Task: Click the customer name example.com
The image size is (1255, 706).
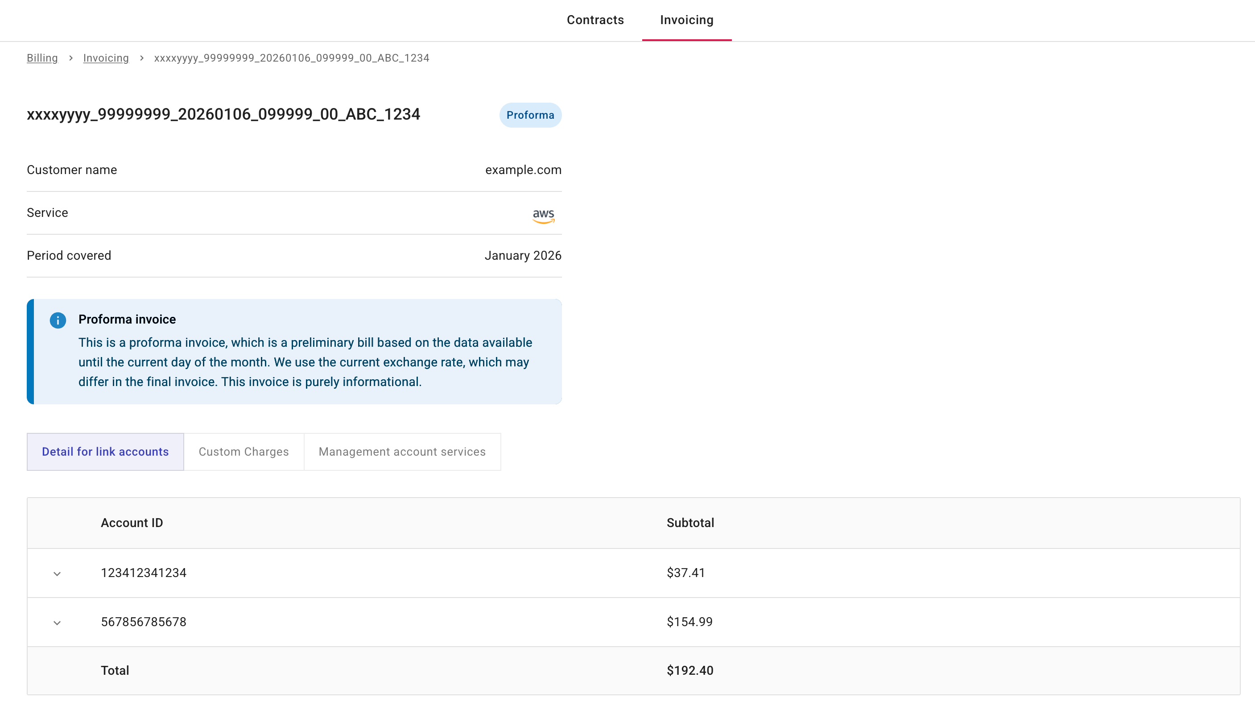Action: 523,170
